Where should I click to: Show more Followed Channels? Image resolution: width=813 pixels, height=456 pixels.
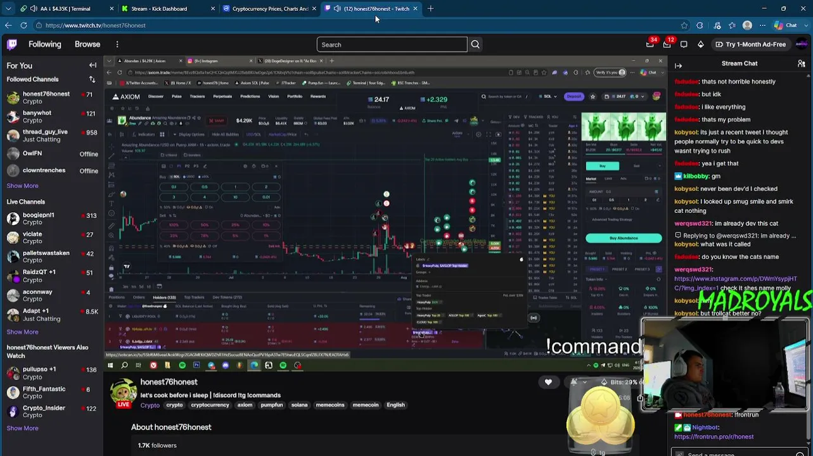tap(22, 186)
